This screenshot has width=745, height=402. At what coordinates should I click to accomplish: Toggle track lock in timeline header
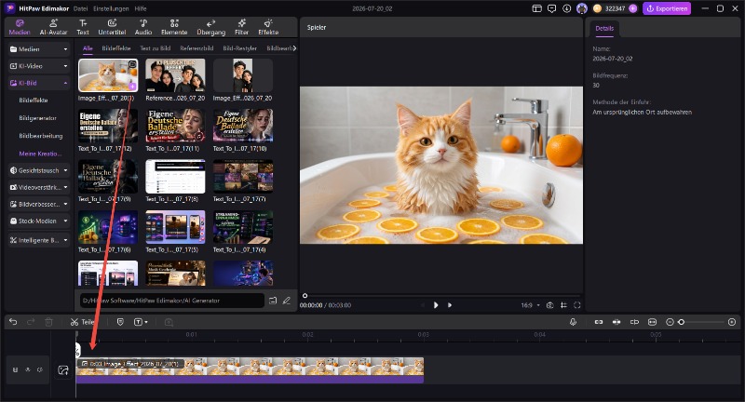15,369
